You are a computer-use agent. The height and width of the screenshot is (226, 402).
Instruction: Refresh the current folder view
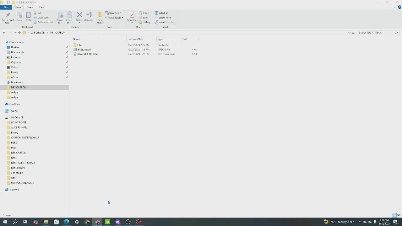pyautogui.click(x=353, y=33)
